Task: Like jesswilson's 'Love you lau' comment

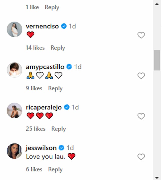Action: (x=141, y=157)
